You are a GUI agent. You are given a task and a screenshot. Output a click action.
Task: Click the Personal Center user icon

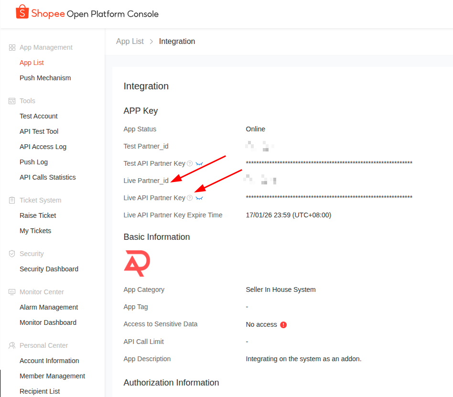coord(12,346)
